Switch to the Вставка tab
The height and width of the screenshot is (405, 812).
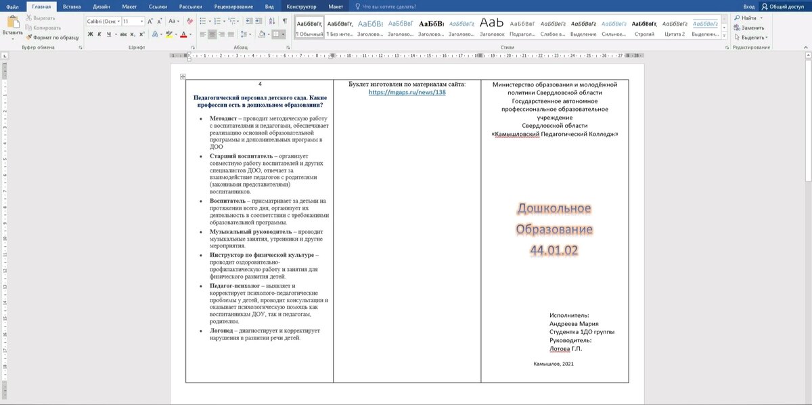(71, 6)
